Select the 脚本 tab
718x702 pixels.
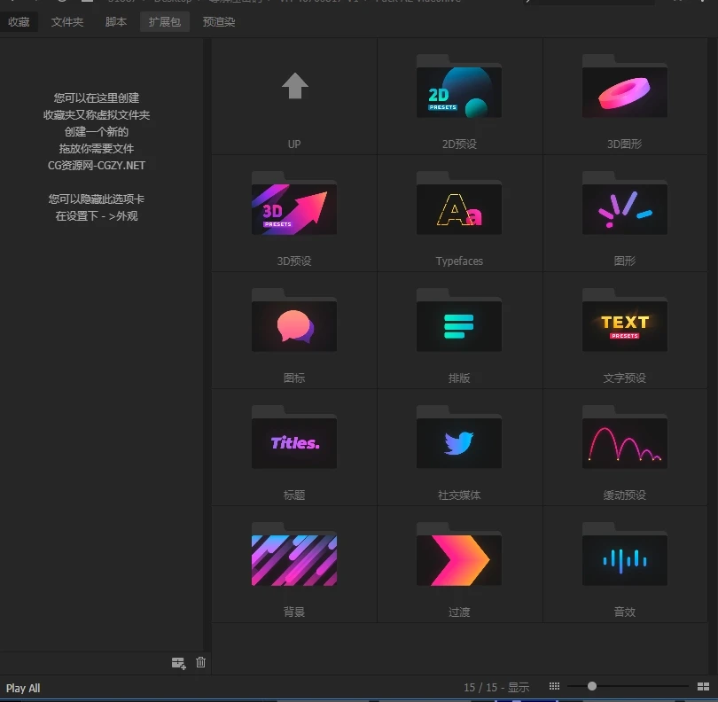point(116,21)
